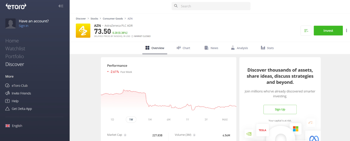
Task: Click AZN at end of breadcrumb
Action: (130, 18)
